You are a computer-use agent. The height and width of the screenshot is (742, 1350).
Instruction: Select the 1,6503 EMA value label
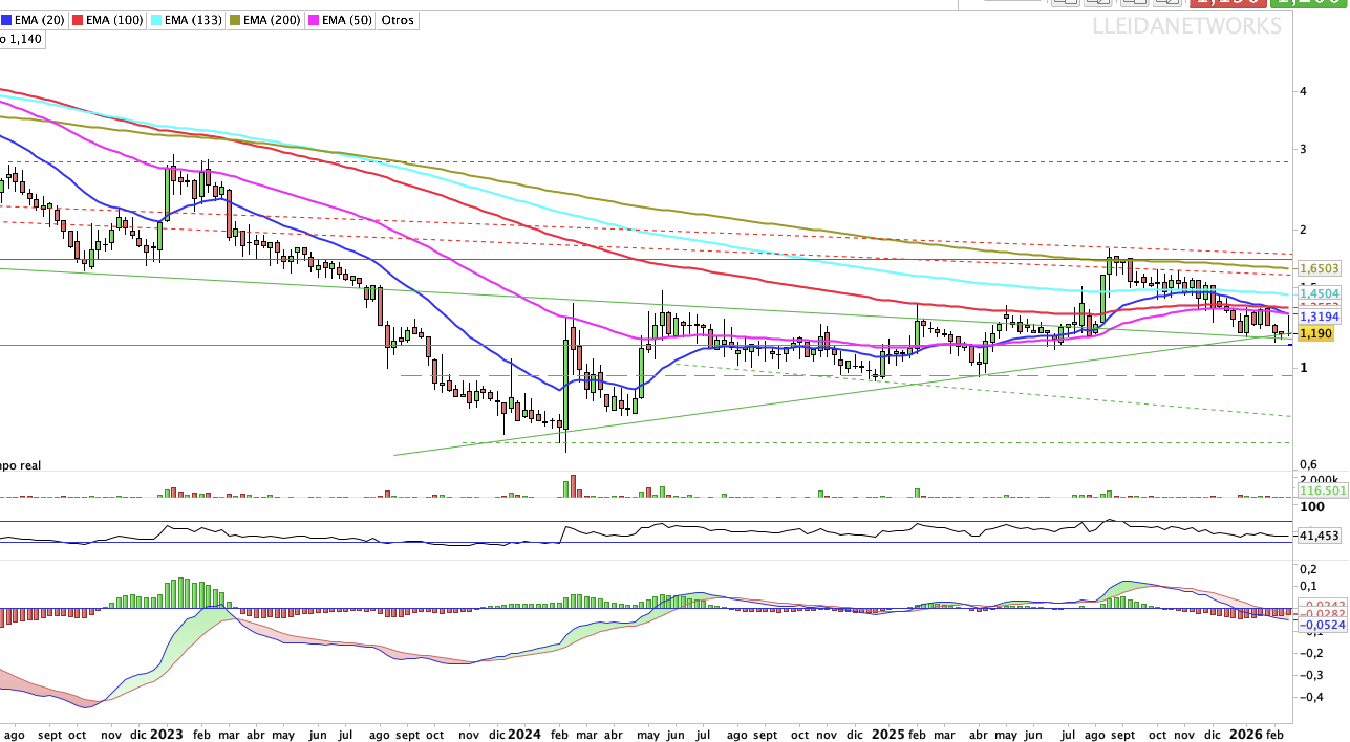(x=1319, y=269)
